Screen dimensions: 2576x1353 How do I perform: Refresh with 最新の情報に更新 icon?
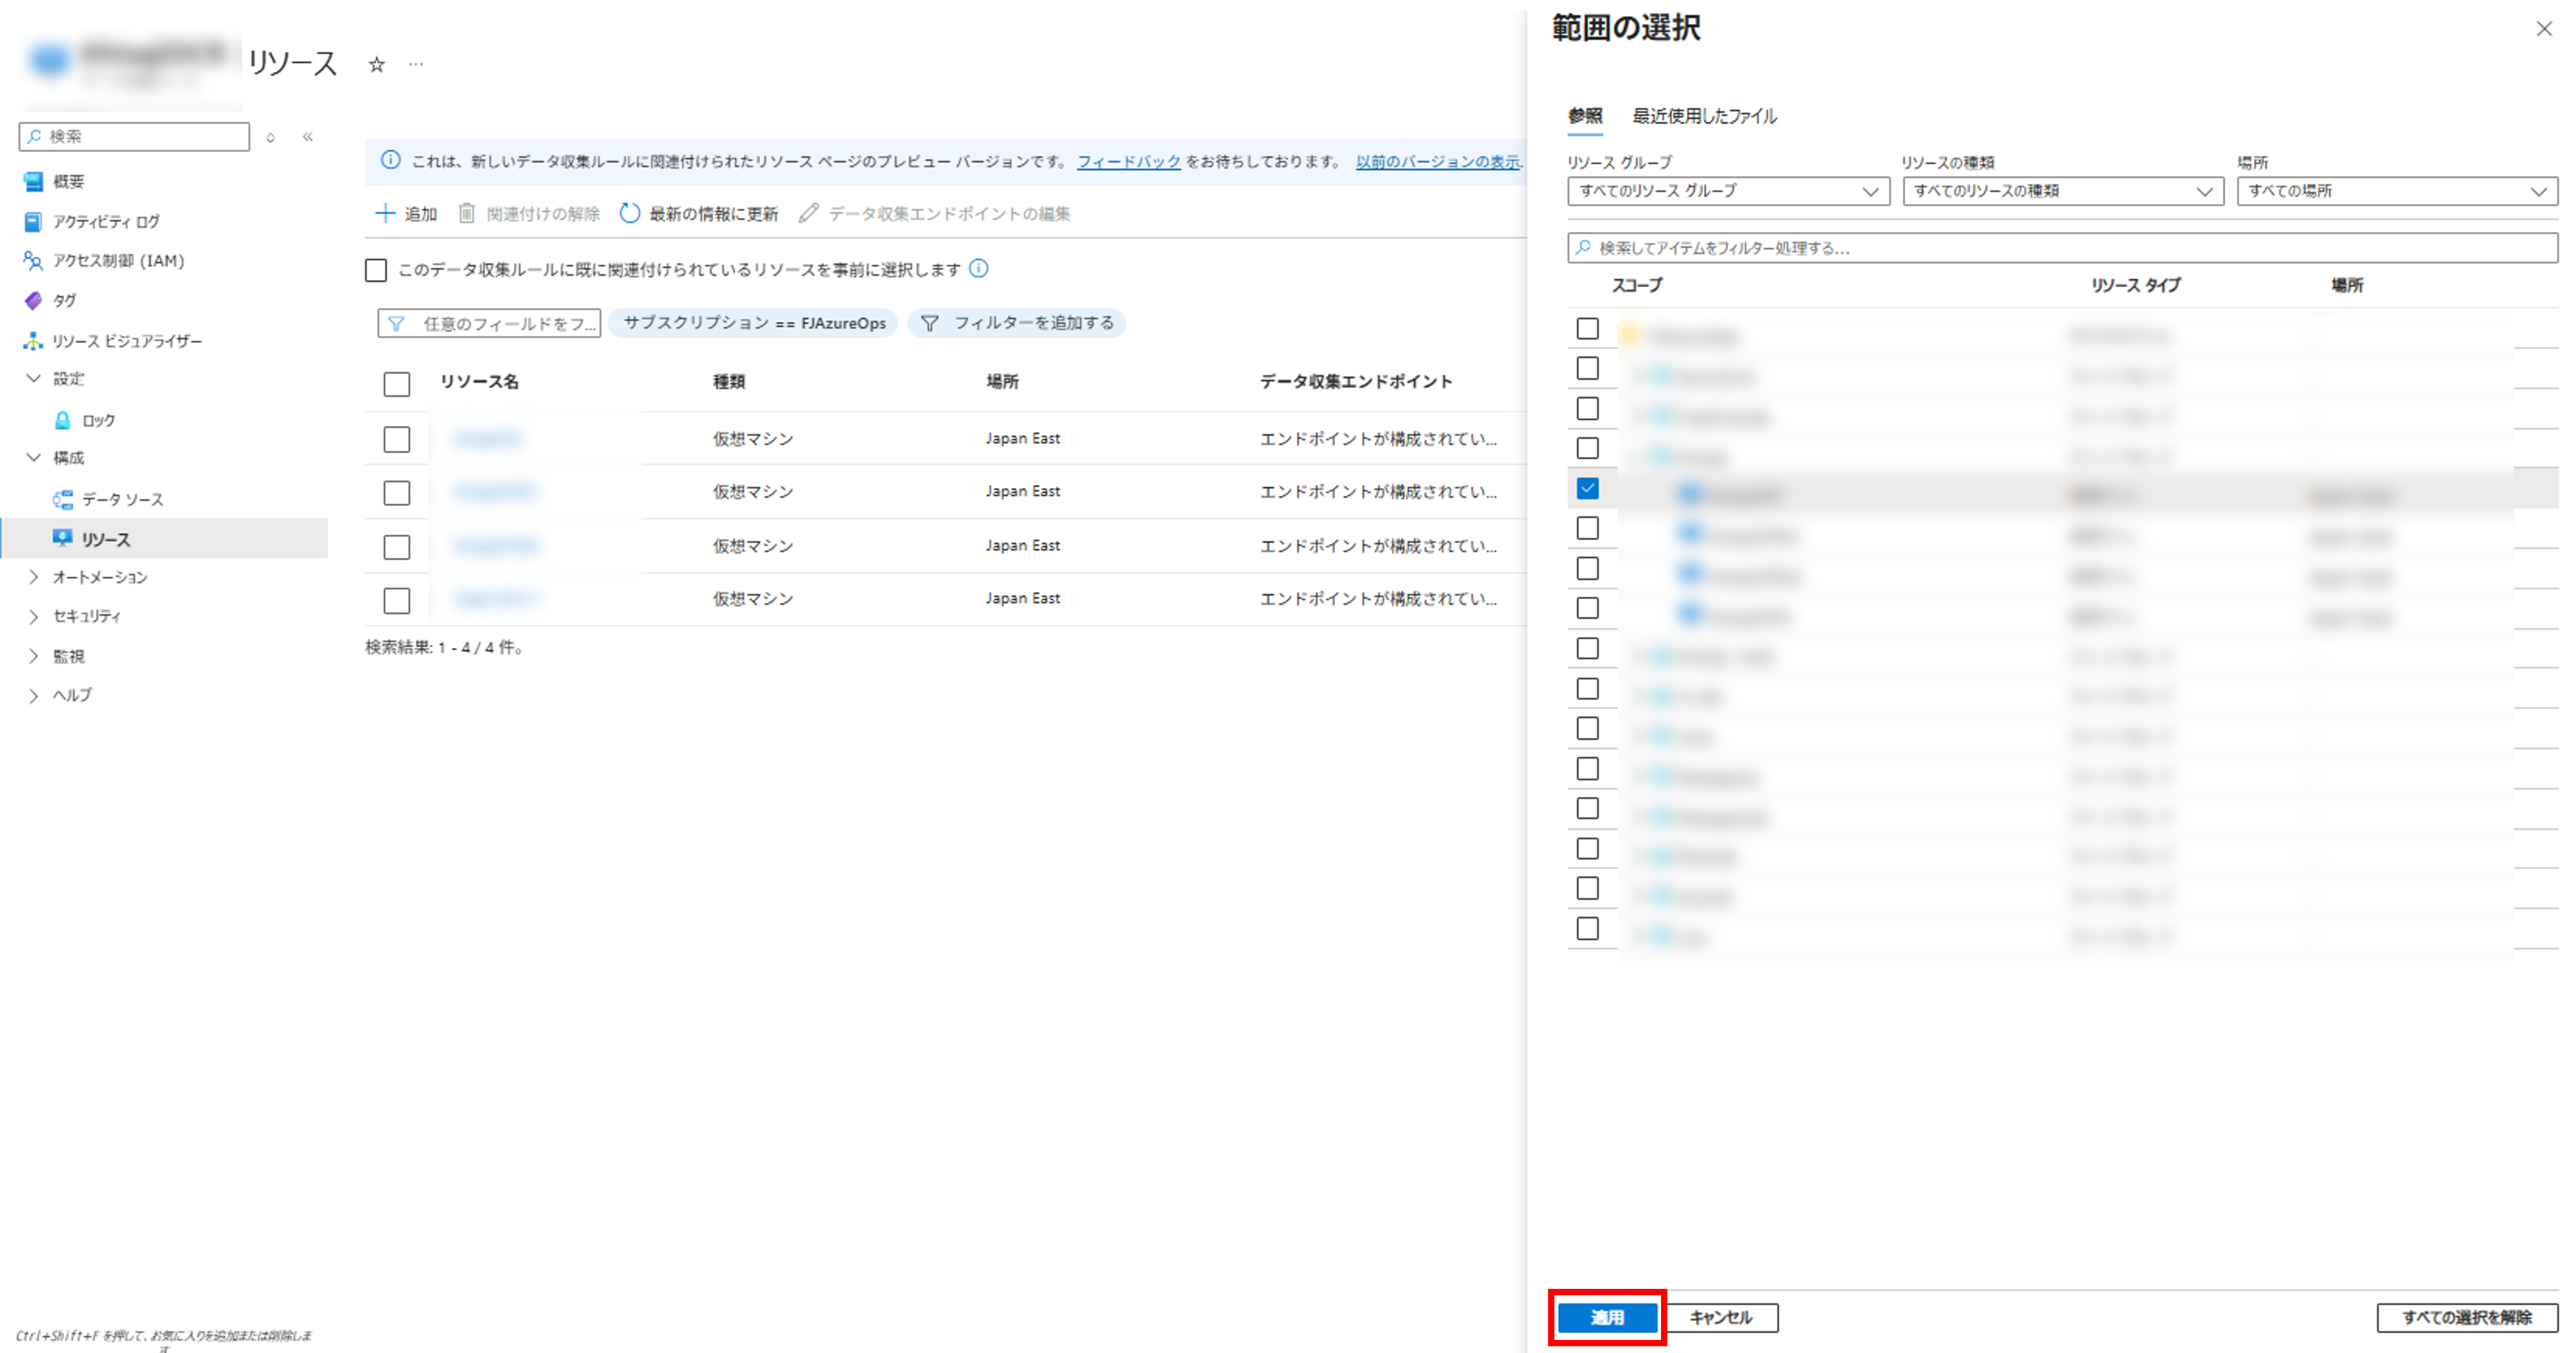(x=628, y=213)
